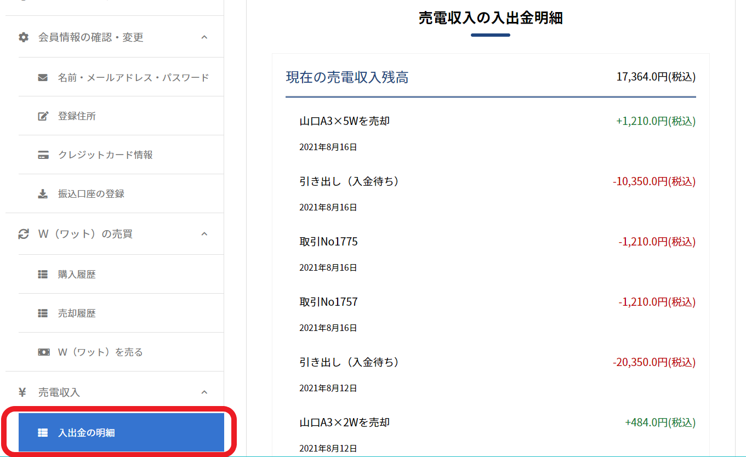Open the 売却履歴 menu item
The image size is (746, 457).
point(77,313)
